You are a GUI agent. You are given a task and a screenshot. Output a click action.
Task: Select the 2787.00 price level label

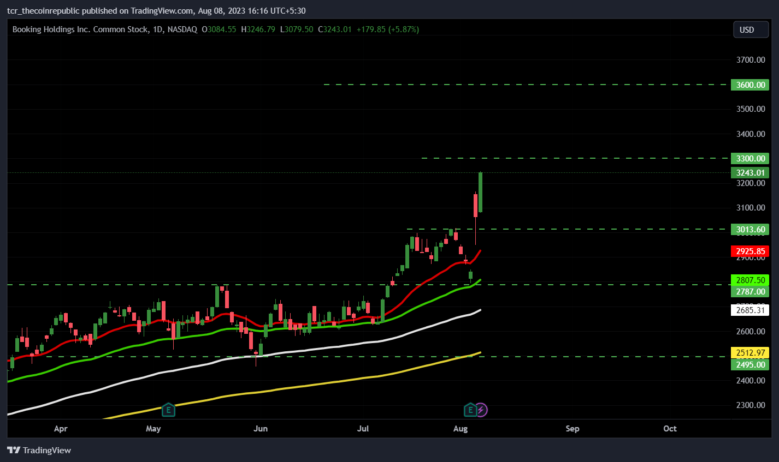[x=750, y=292]
